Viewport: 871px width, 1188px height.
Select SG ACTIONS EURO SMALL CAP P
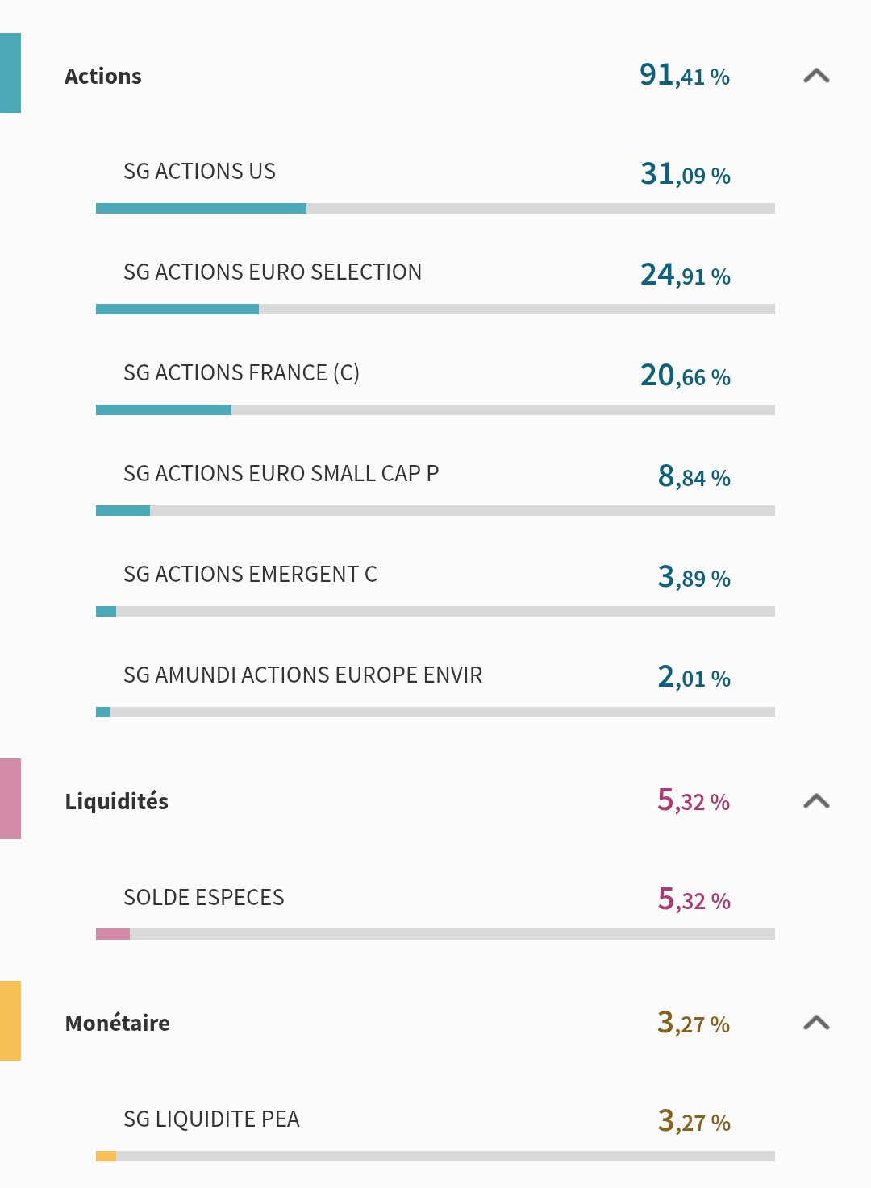pyautogui.click(x=281, y=474)
